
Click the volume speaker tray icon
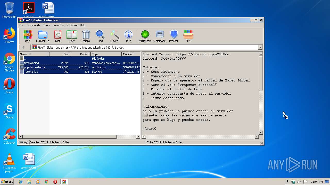coord(299,182)
